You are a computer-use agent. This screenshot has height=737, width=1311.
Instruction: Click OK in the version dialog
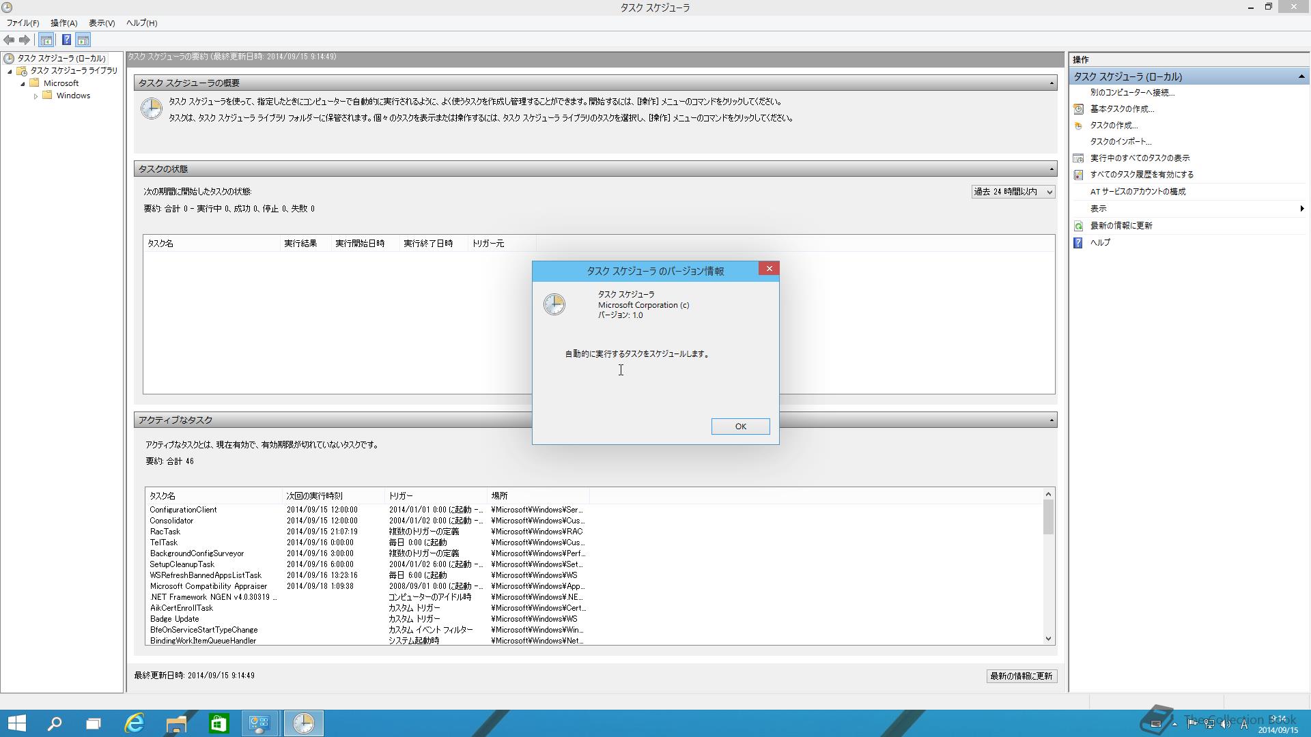pyautogui.click(x=740, y=427)
